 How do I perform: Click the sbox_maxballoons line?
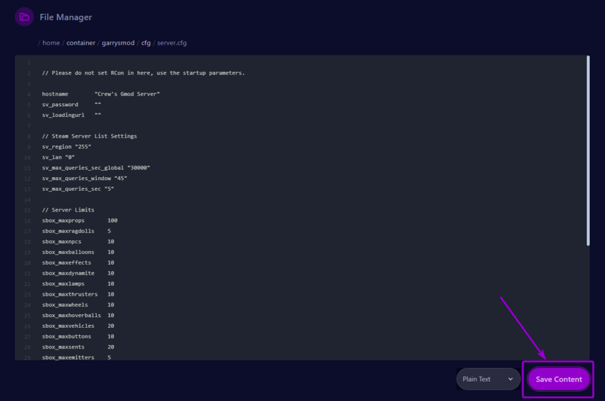click(78, 252)
